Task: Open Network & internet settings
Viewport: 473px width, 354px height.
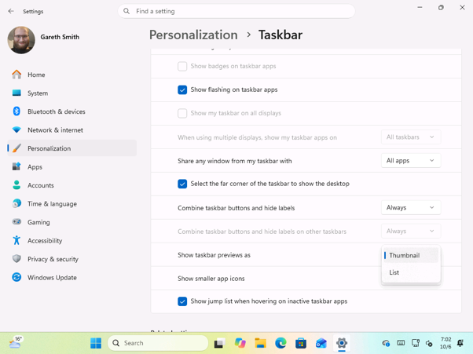Action: (72, 130)
